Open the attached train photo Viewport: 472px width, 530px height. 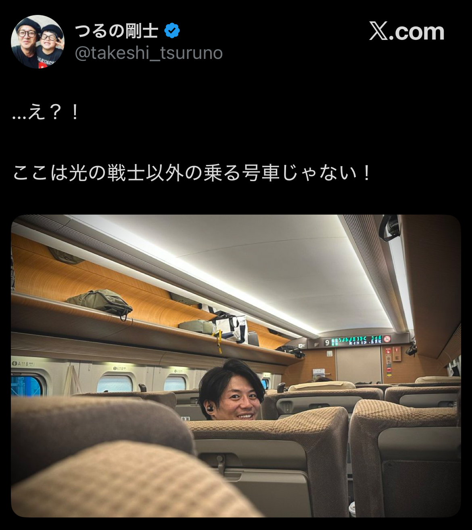coord(236,366)
